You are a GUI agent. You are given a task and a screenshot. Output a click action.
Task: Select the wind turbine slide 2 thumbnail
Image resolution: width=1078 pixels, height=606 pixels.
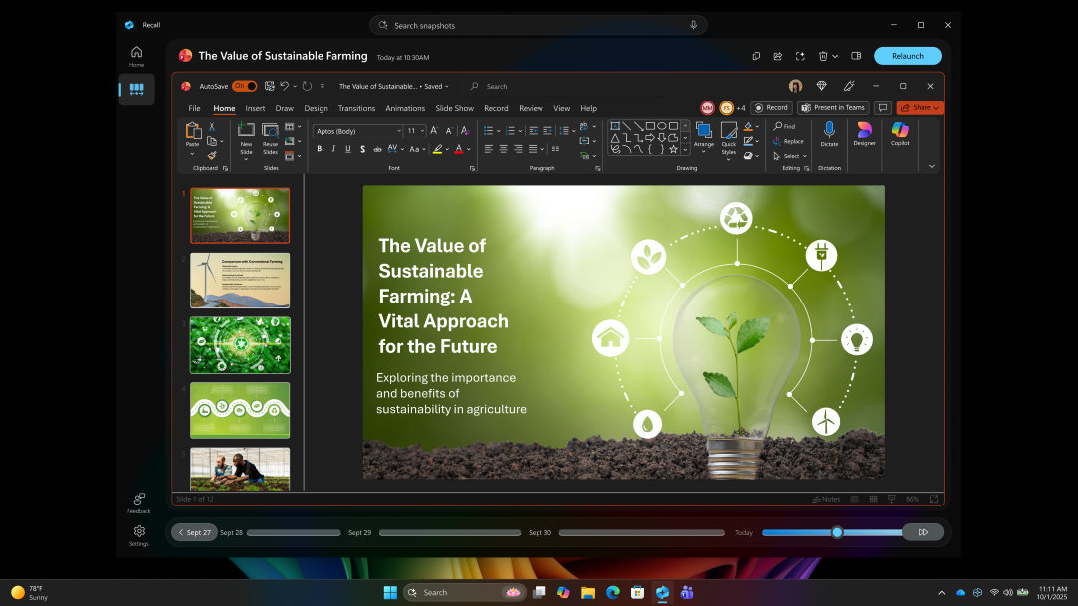[240, 280]
